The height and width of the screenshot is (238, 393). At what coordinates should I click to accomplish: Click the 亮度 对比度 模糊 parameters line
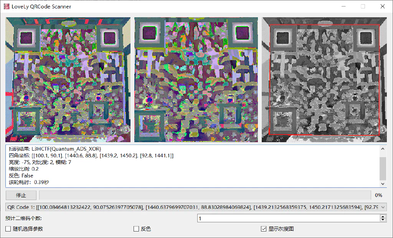pyautogui.click(x=40, y=162)
